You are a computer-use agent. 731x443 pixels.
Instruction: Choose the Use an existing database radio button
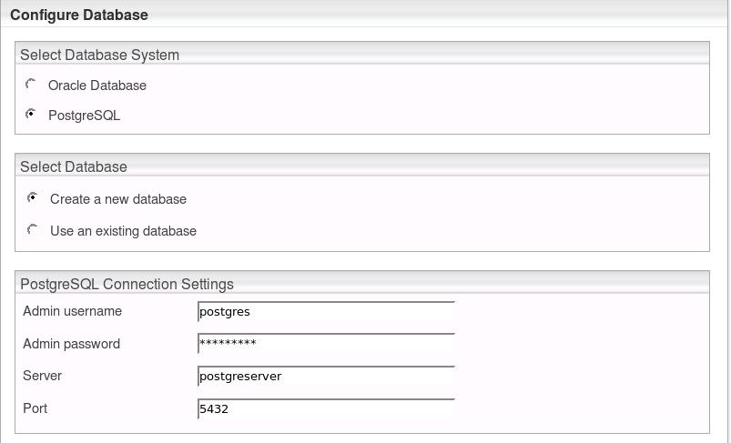tap(33, 229)
